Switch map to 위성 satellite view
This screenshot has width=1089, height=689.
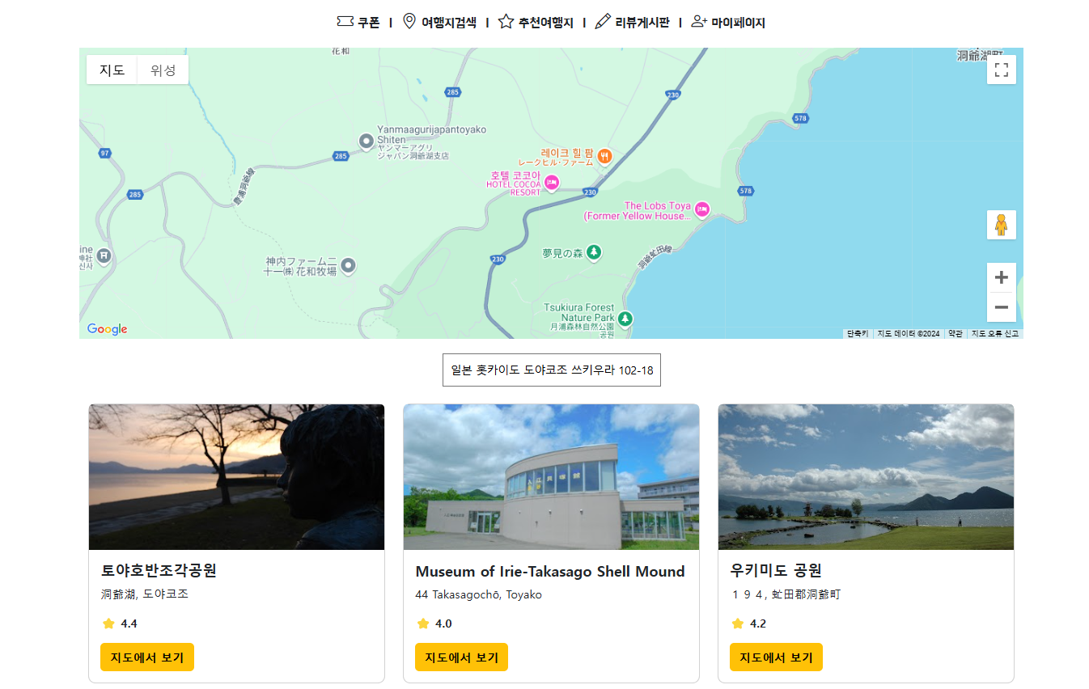pyautogui.click(x=163, y=70)
